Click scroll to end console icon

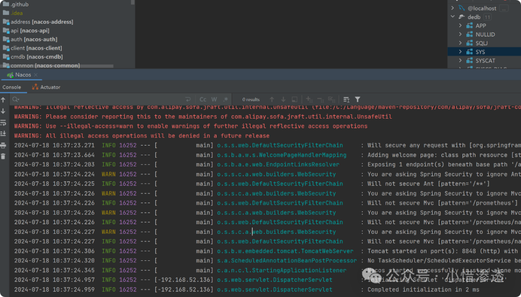[3, 134]
